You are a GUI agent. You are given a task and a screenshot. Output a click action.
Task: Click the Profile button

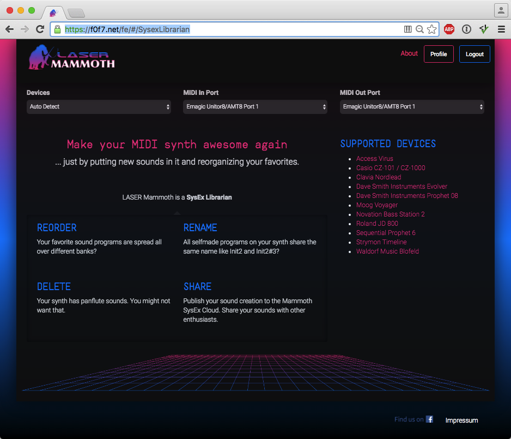coord(439,54)
